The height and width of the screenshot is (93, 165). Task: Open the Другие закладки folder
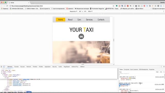tap(159, 9)
